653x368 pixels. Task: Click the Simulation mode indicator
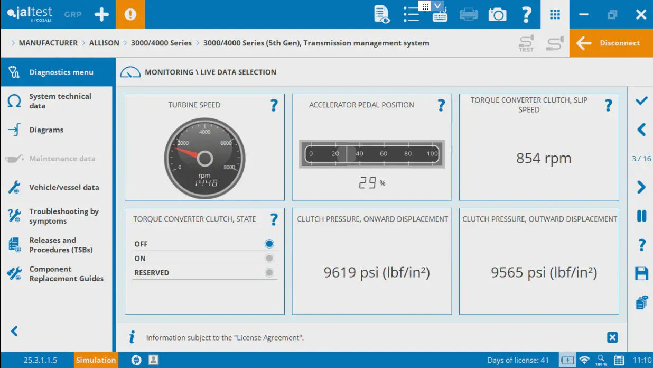click(x=96, y=360)
